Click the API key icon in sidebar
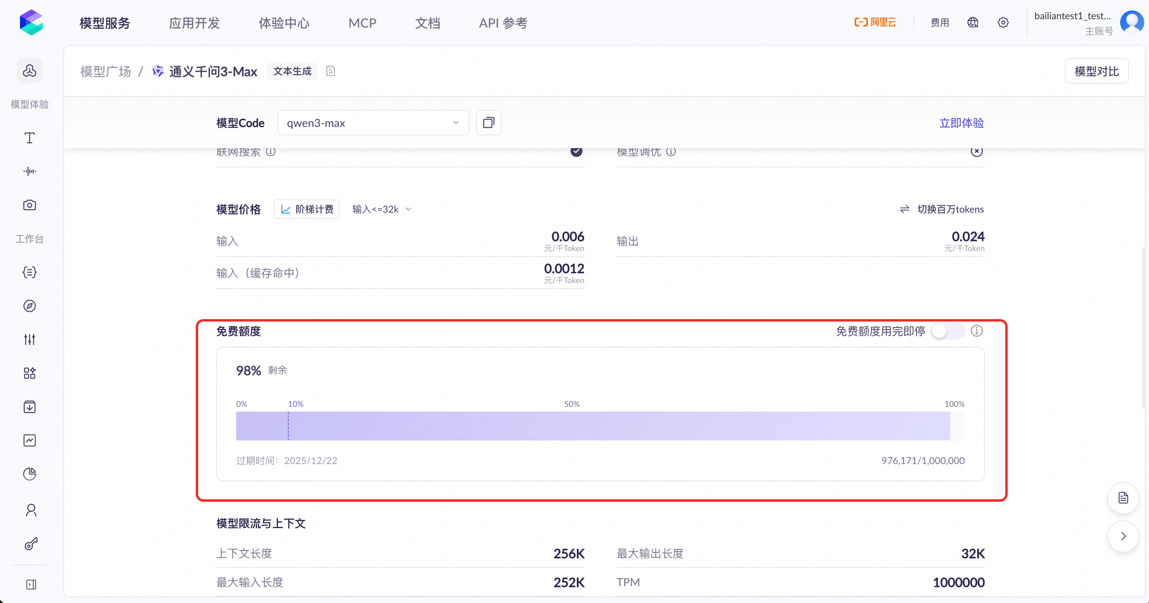The height and width of the screenshot is (603, 1149). (30, 543)
